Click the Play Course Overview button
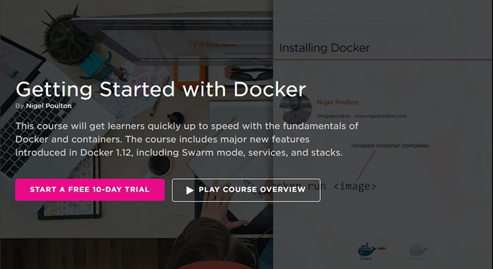The width and height of the screenshot is (493, 269). 246,190
